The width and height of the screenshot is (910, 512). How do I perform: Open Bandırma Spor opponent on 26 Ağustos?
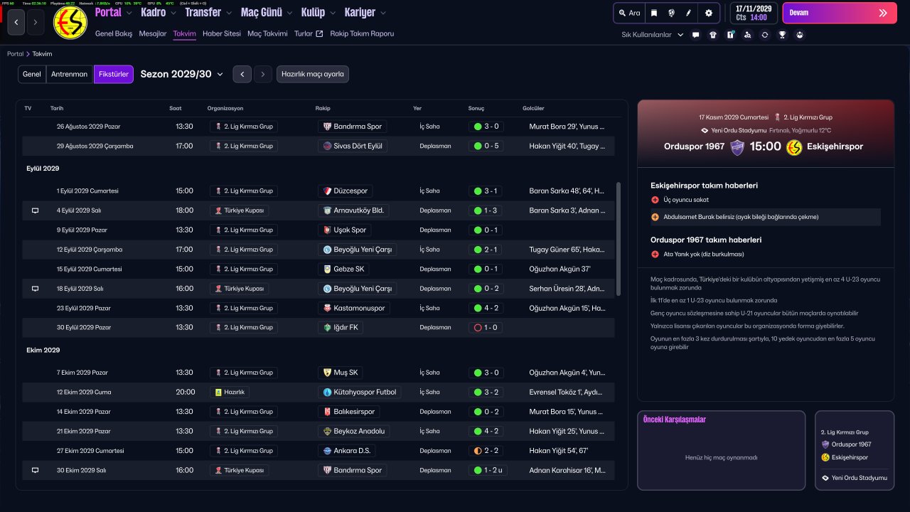click(x=353, y=127)
